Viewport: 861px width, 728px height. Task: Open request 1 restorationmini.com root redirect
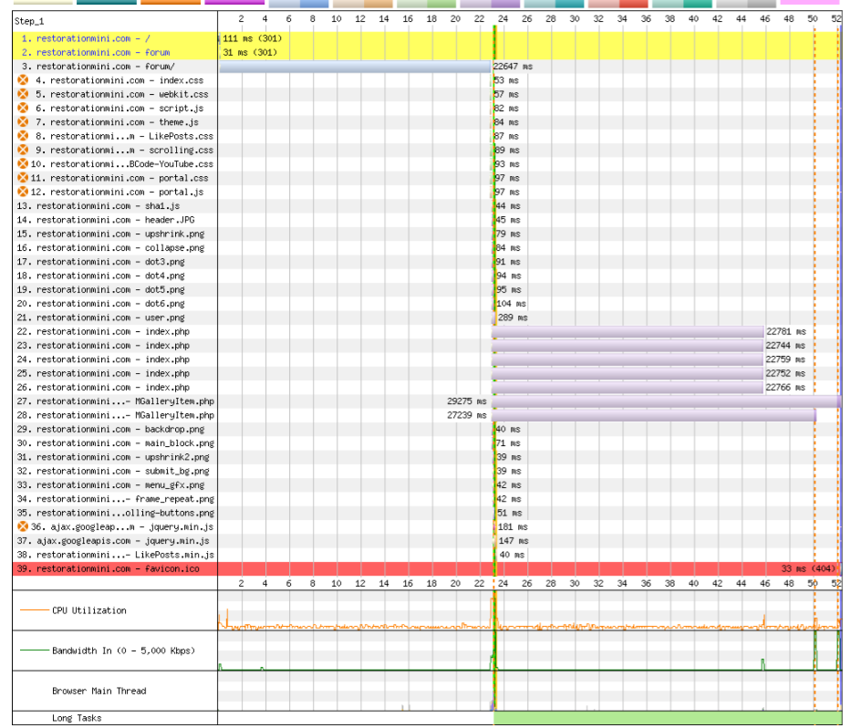tap(85, 38)
